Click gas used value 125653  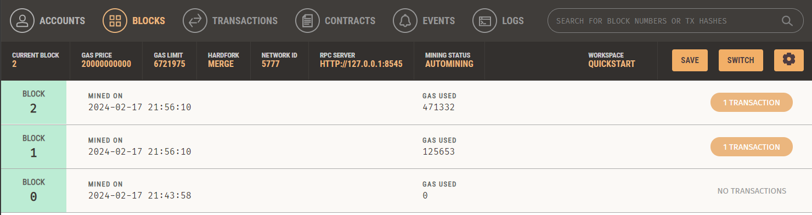[x=438, y=151]
